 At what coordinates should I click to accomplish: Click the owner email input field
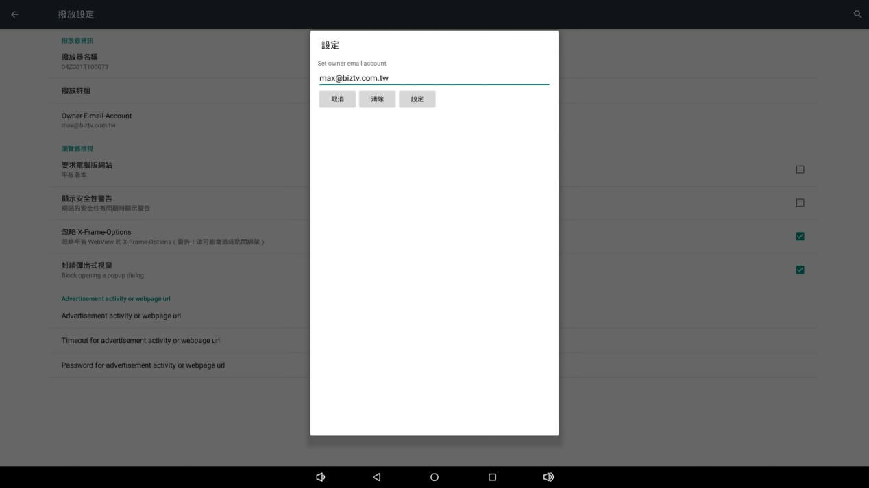pos(434,78)
